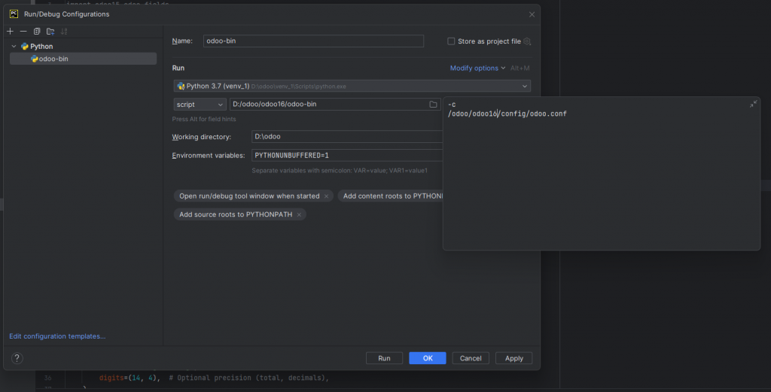Open the help icon

(x=17, y=358)
